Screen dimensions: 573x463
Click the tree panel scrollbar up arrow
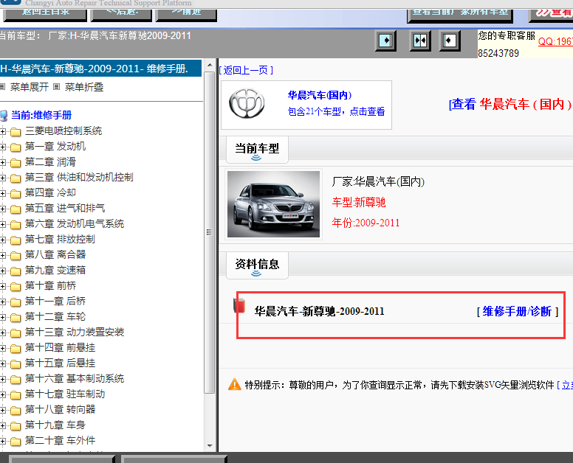pyautogui.click(x=210, y=65)
